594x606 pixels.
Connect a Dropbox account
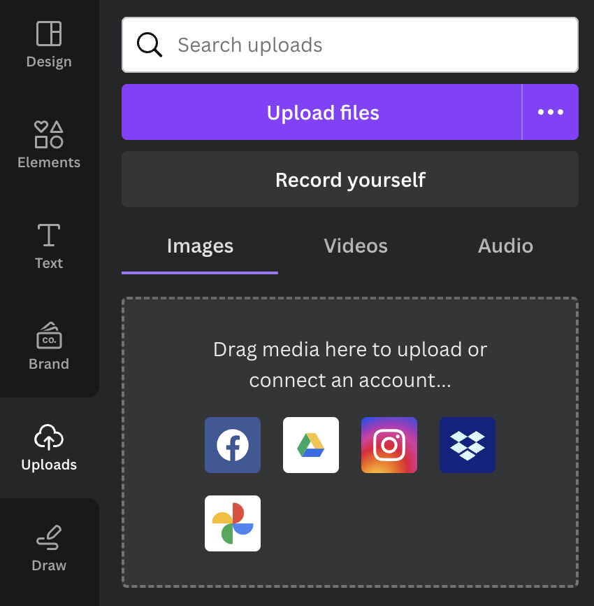(x=468, y=445)
